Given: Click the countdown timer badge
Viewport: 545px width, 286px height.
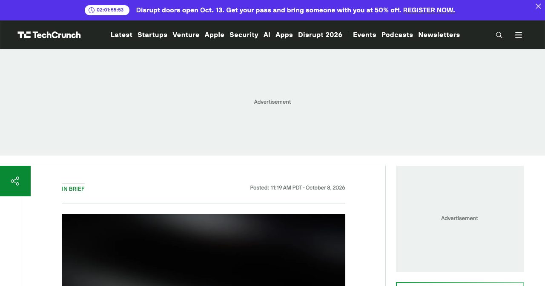Looking at the screenshot, I should (x=107, y=10).
